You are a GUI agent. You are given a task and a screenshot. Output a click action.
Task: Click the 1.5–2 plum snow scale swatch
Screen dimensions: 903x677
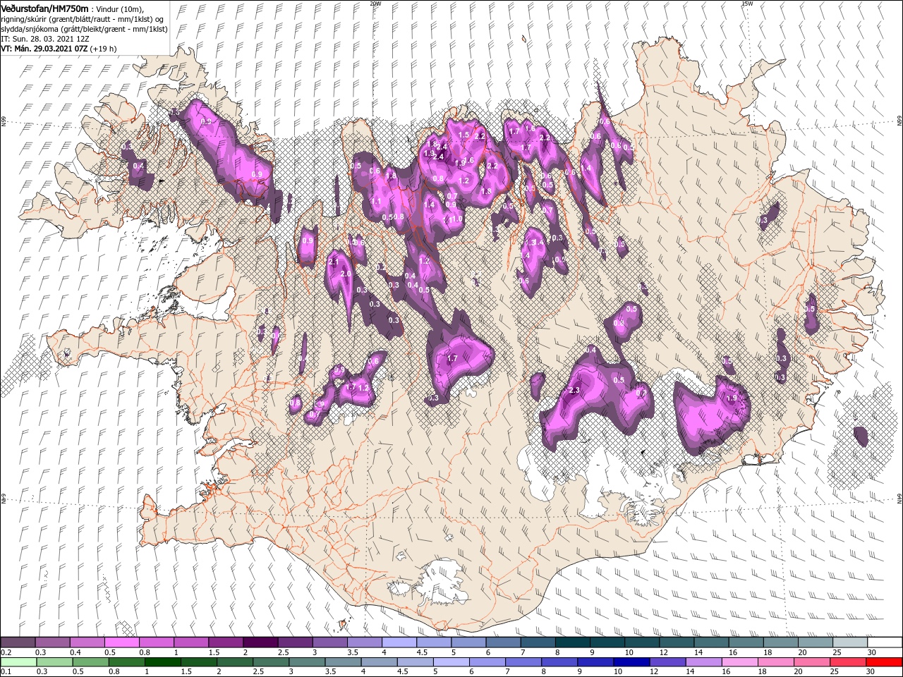225,642
